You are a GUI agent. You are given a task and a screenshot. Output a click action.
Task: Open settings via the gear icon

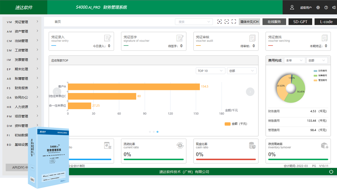tap(318, 8)
